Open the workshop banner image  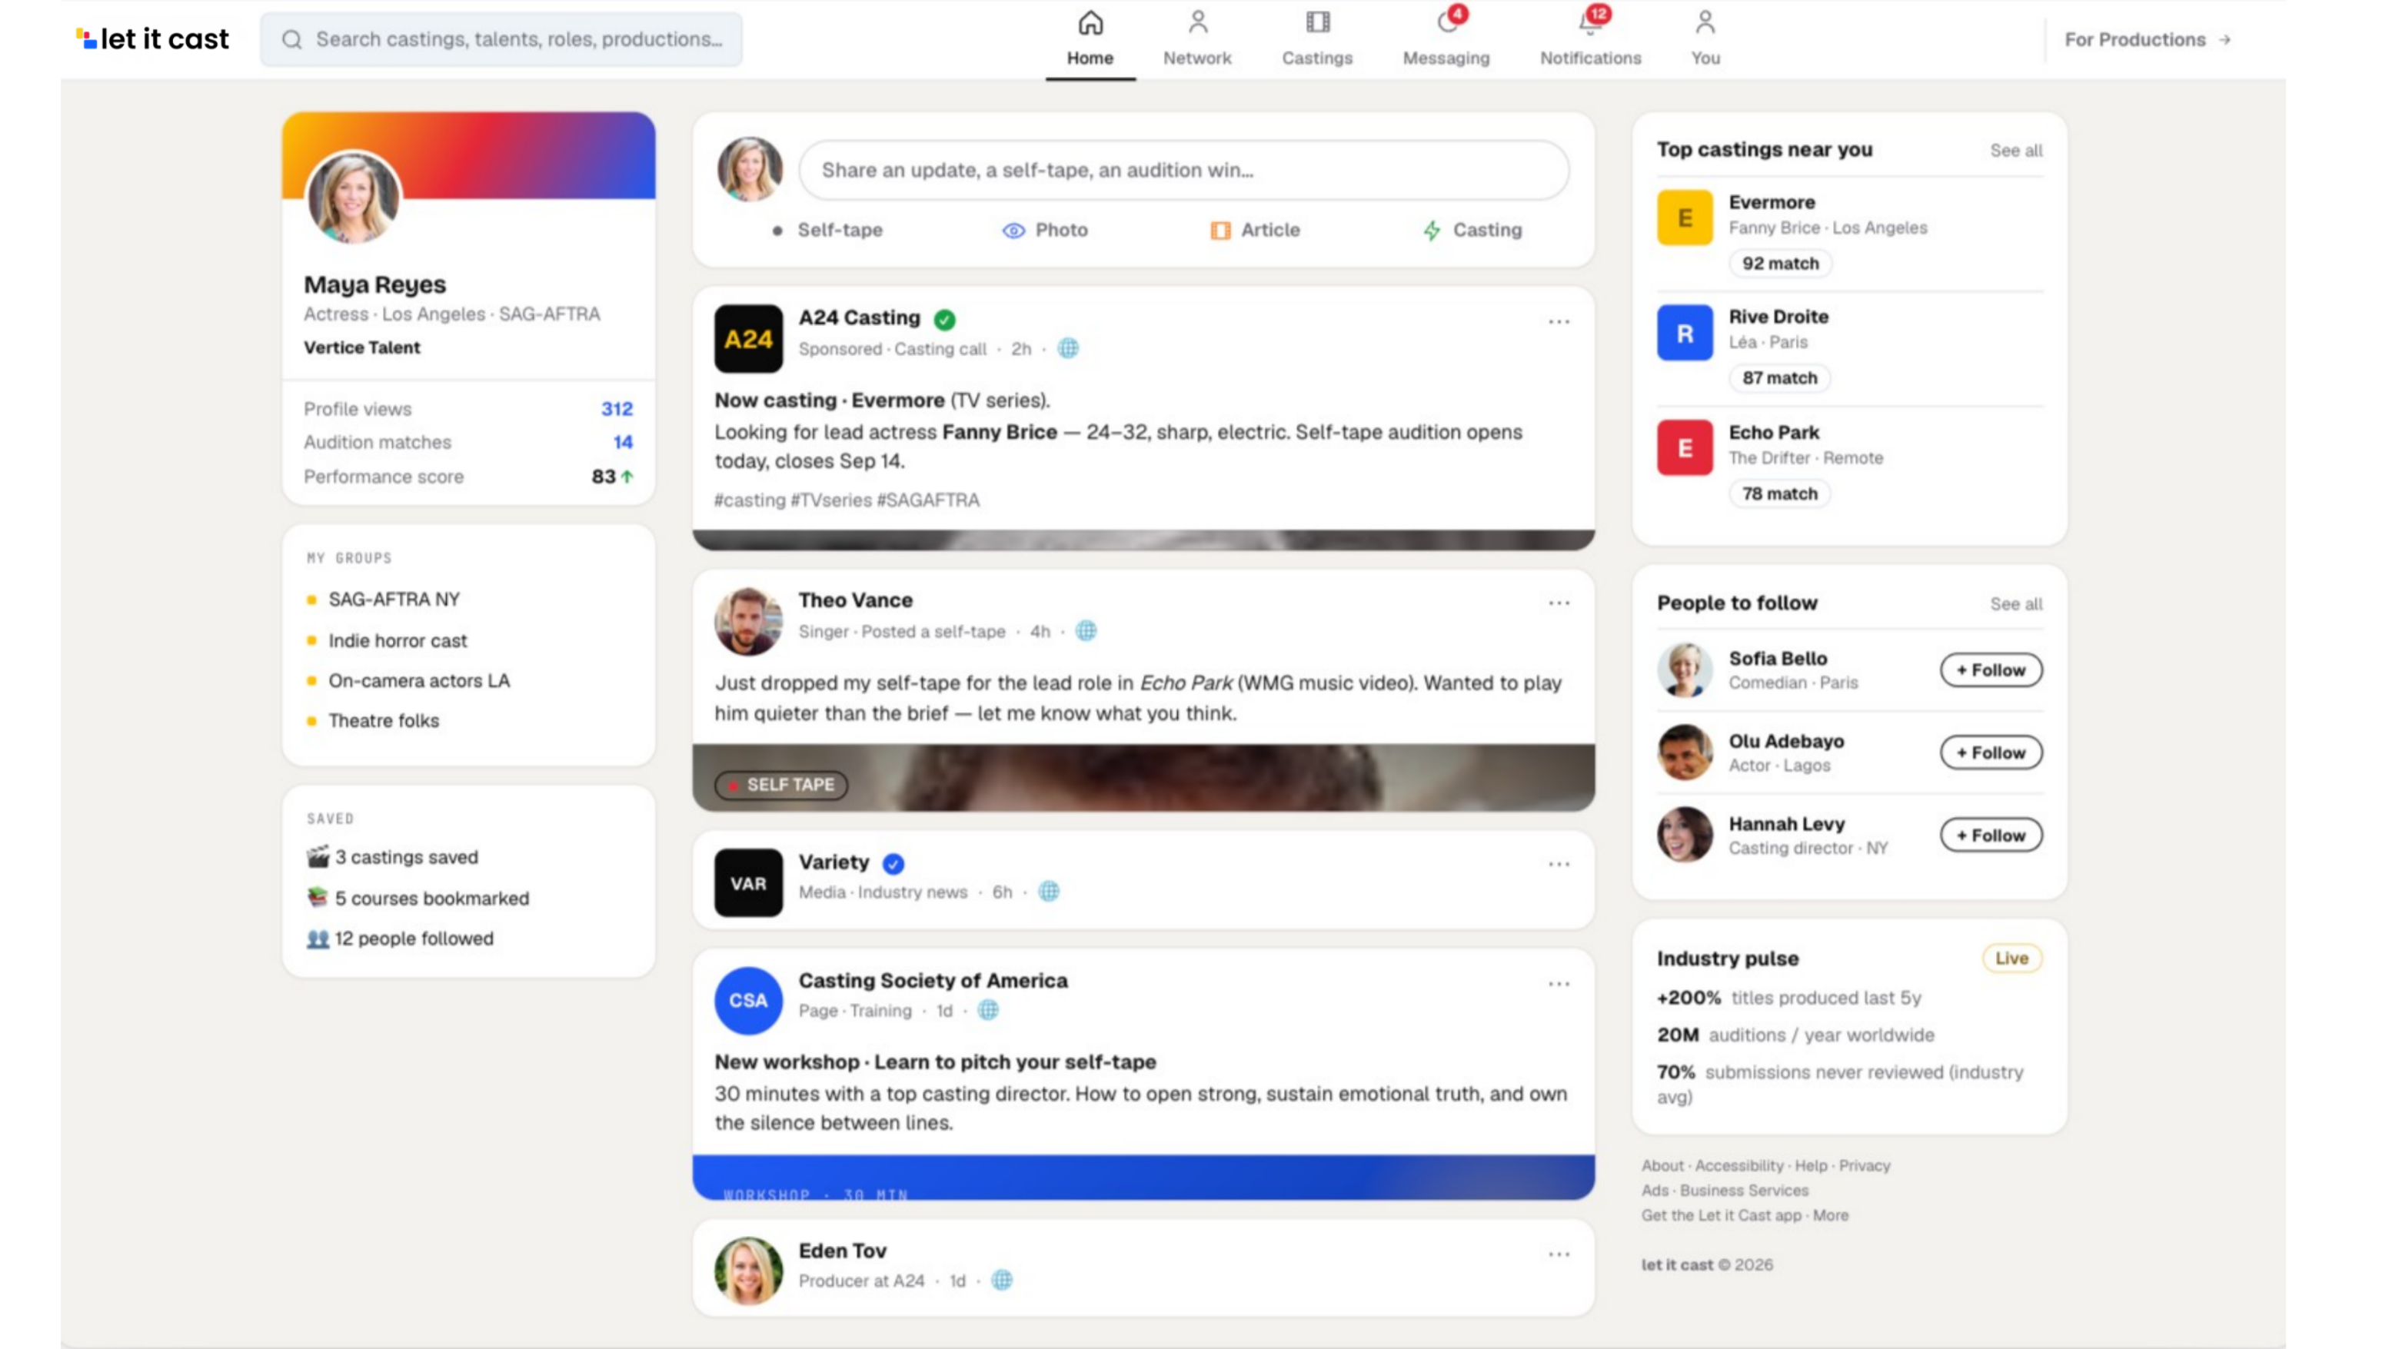(x=1143, y=1177)
